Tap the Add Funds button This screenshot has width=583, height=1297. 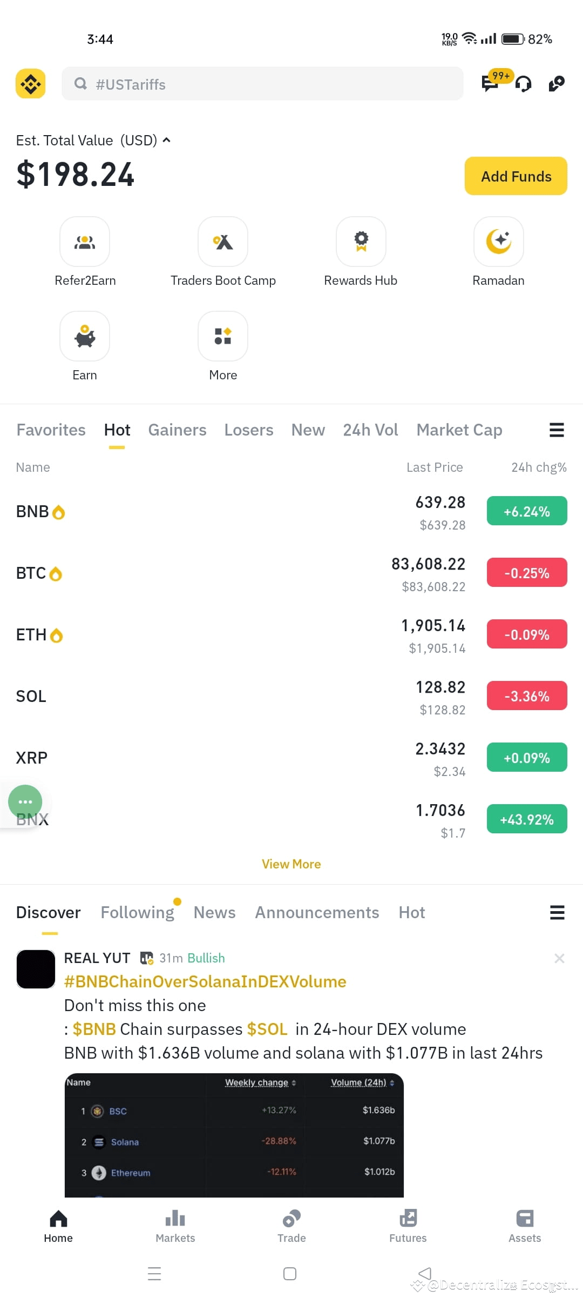click(x=516, y=176)
